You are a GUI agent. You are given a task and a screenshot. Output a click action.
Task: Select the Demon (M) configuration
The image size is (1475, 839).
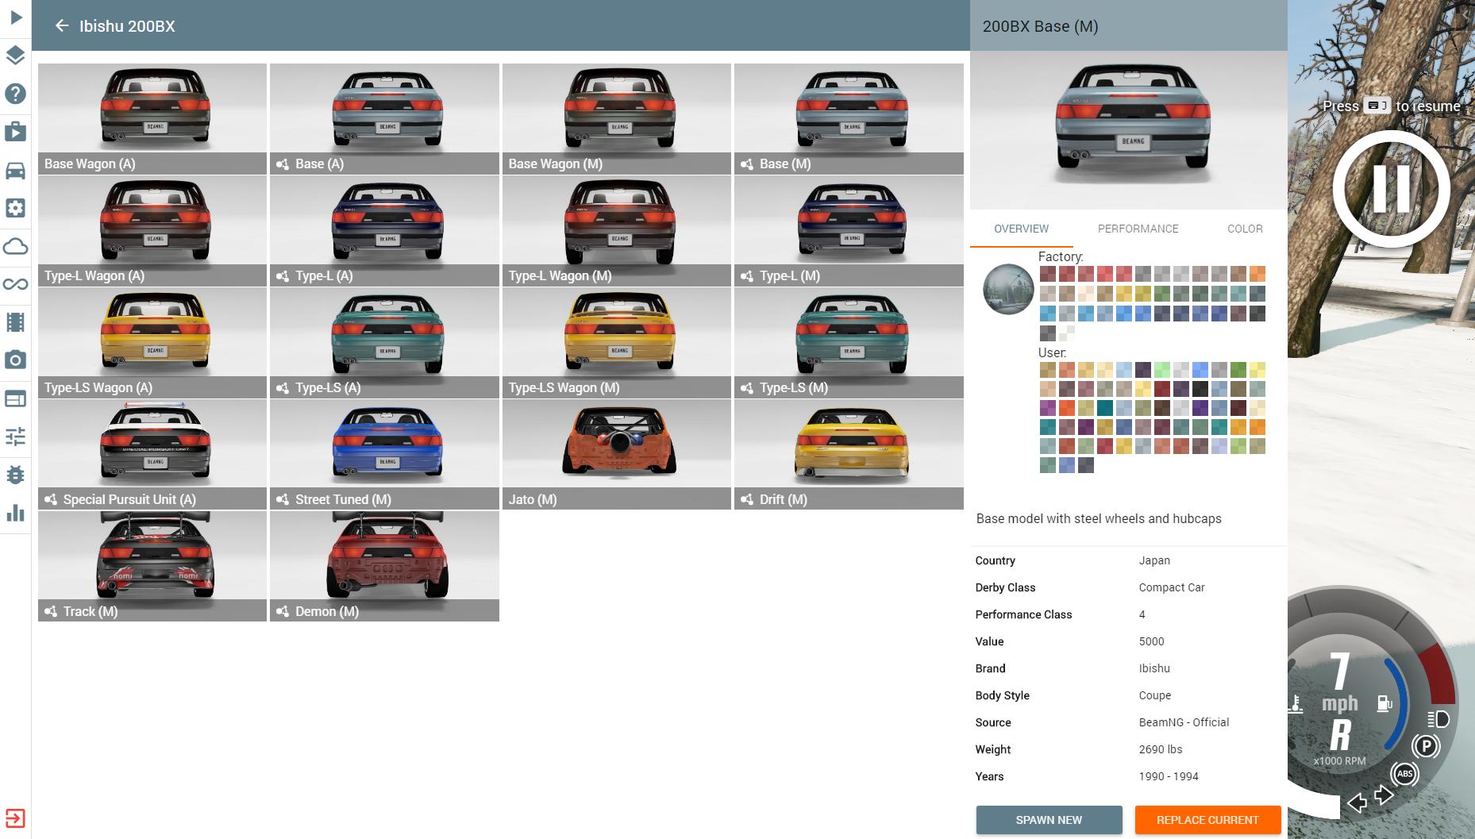pyautogui.click(x=384, y=567)
